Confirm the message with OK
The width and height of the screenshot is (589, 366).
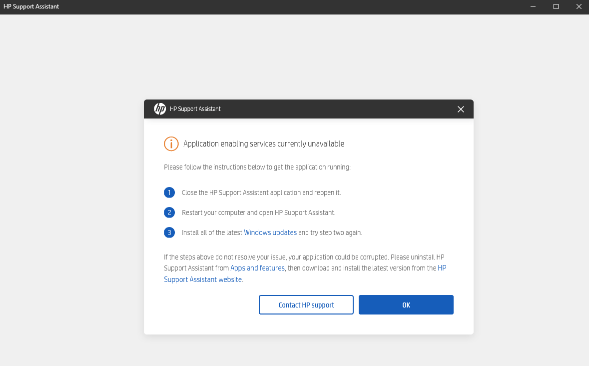point(406,304)
